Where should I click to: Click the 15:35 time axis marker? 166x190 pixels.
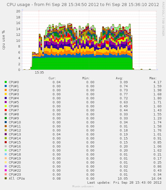(39, 73)
